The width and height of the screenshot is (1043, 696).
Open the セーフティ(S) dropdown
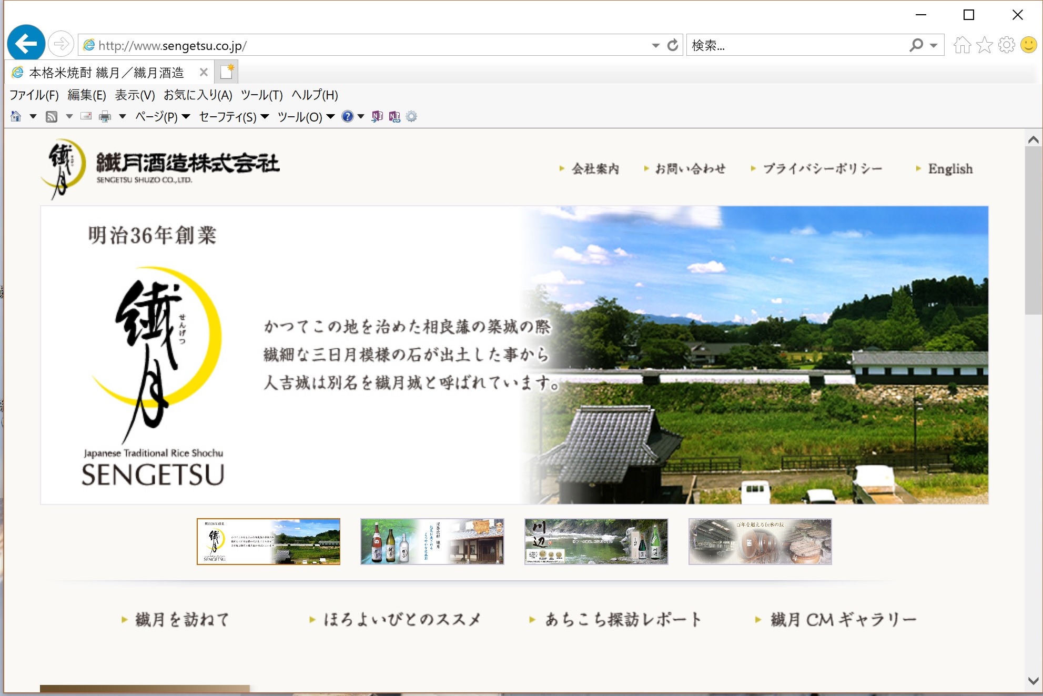pos(234,117)
